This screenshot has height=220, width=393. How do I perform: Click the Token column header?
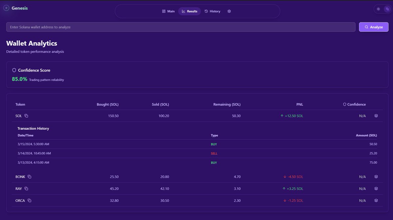point(20,104)
